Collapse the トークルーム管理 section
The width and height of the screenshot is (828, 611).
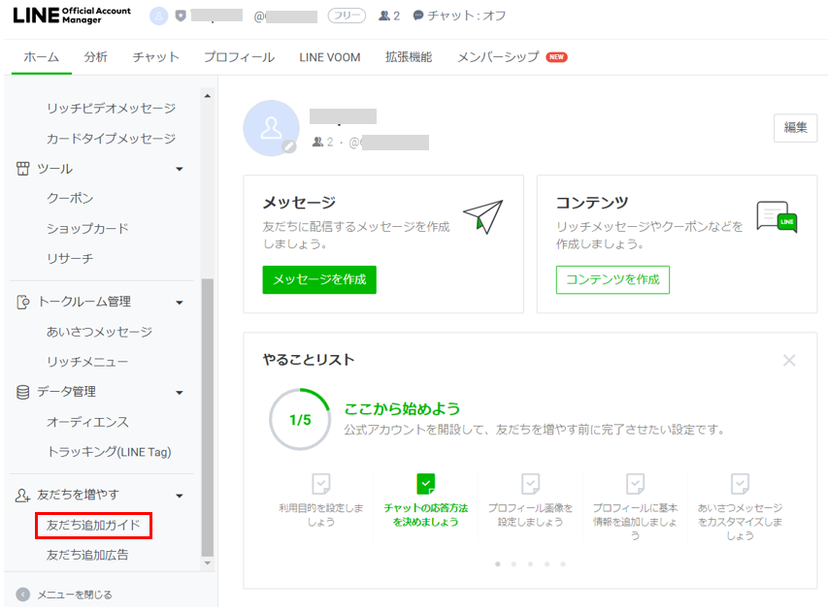(180, 303)
